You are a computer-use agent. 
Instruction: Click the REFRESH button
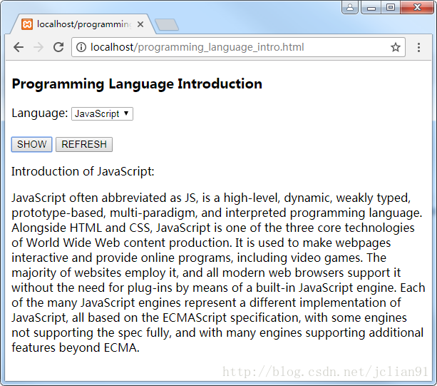pyautogui.click(x=84, y=144)
